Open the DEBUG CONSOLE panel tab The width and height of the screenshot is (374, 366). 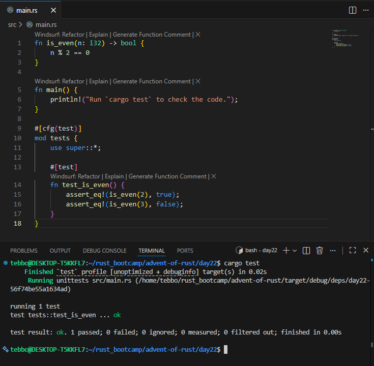point(104,251)
